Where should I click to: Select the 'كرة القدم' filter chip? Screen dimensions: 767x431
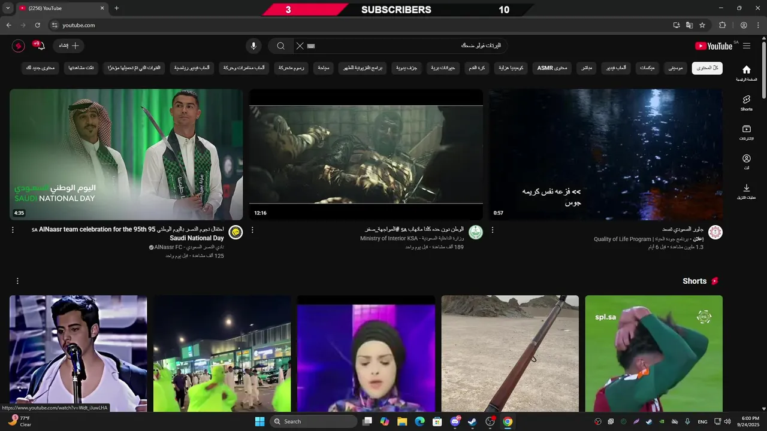(476, 68)
